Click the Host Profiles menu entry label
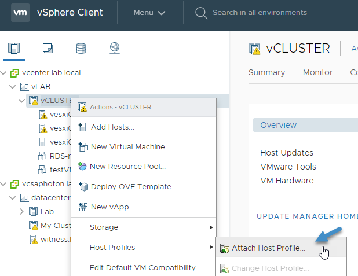 (112, 247)
